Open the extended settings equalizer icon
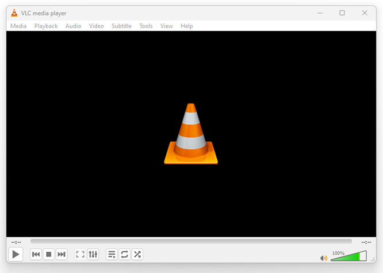This screenshot has height=273, width=383. click(x=93, y=255)
